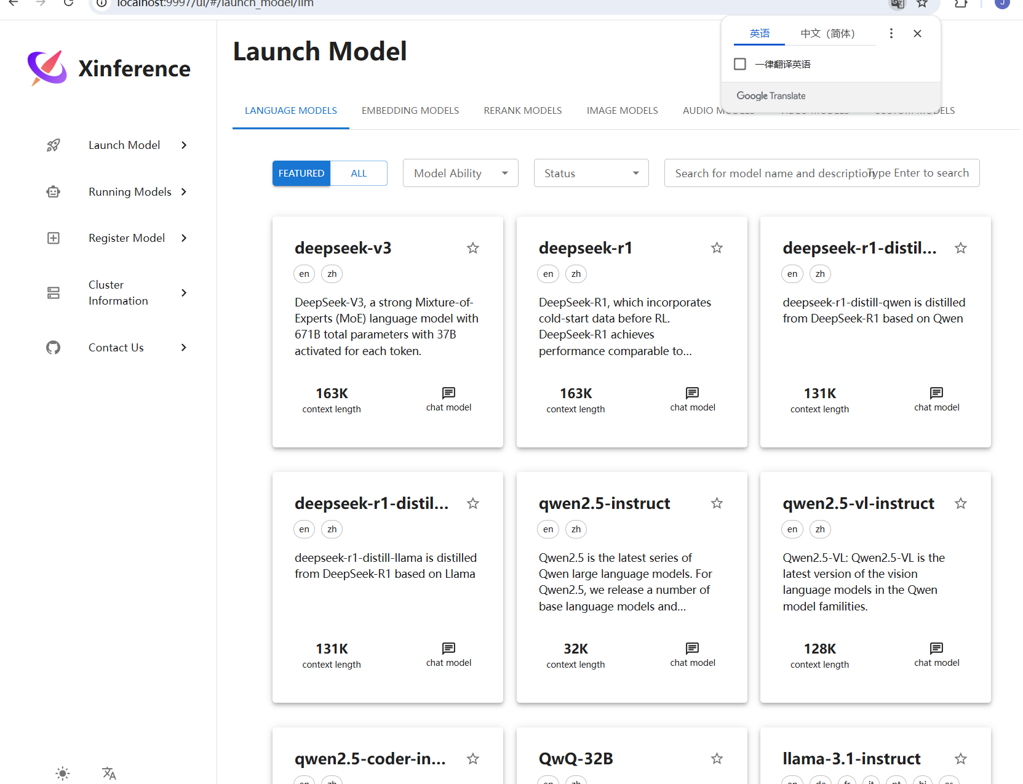Click chat model icon on deepseek-r1 card
Image resolution: width=1023 pixels, height=784 pixels.
click(x=693, y=393)
